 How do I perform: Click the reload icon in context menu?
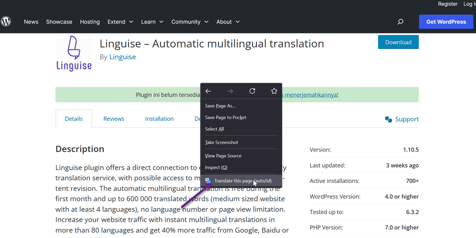[x=252, y=91]
